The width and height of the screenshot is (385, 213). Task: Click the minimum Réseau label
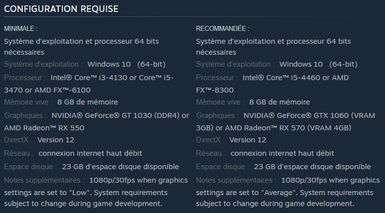coord(18,153)
